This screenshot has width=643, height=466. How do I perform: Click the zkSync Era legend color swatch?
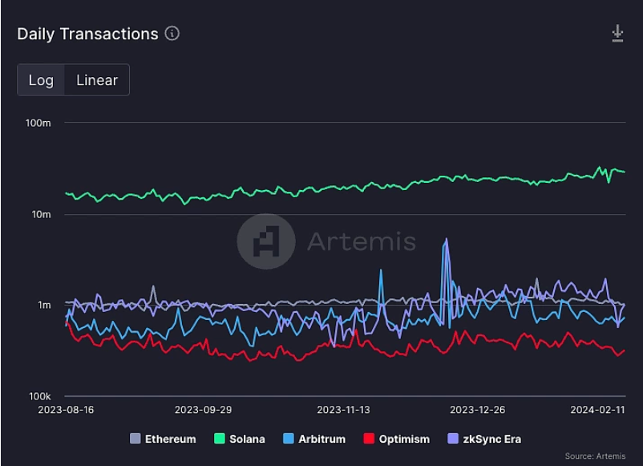pos(453,439)
